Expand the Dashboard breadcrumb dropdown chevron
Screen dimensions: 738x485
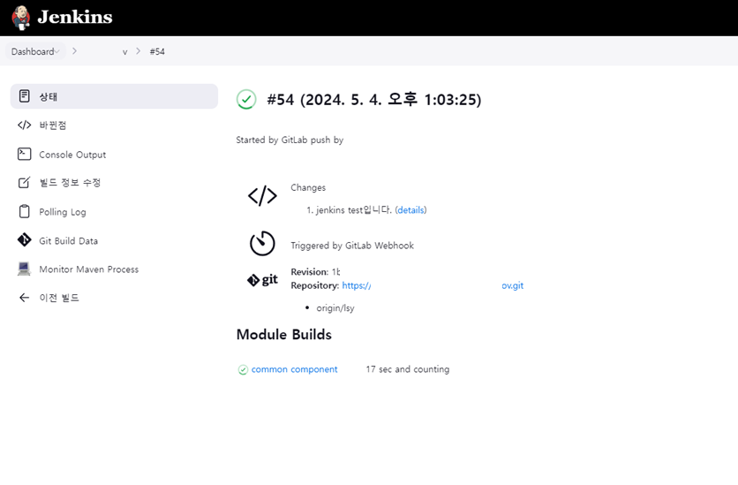(57, 51)
